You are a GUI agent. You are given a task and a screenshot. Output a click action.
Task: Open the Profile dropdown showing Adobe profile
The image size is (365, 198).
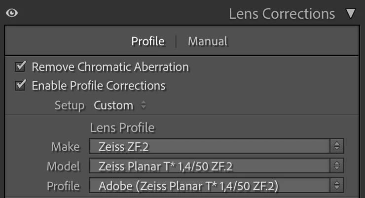point(216,186)
